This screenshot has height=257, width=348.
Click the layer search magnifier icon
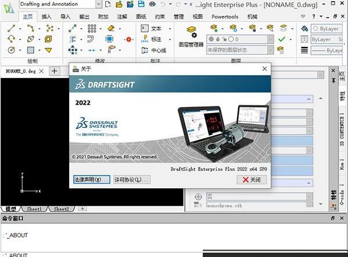tap(270, 28)
